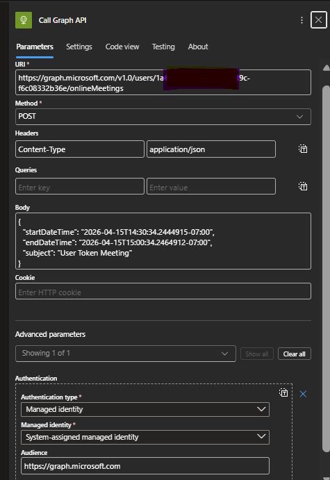Edit the Content-Type header key field
The width and height of the screenshot is (330, 480).
click(80, 149)
